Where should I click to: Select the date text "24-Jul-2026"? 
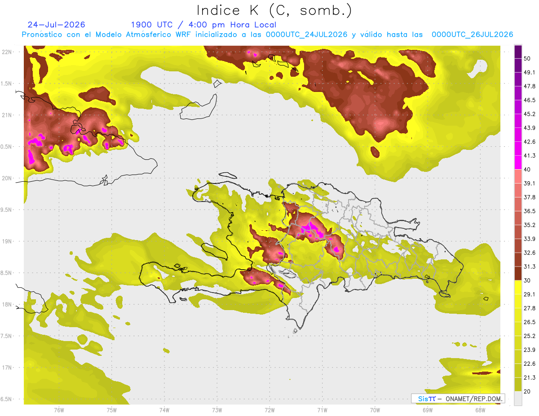(x=56, y=25)
